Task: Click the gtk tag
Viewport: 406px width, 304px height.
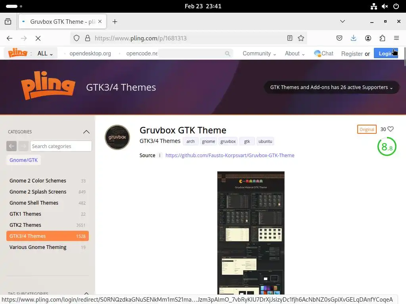Action: 247,141
